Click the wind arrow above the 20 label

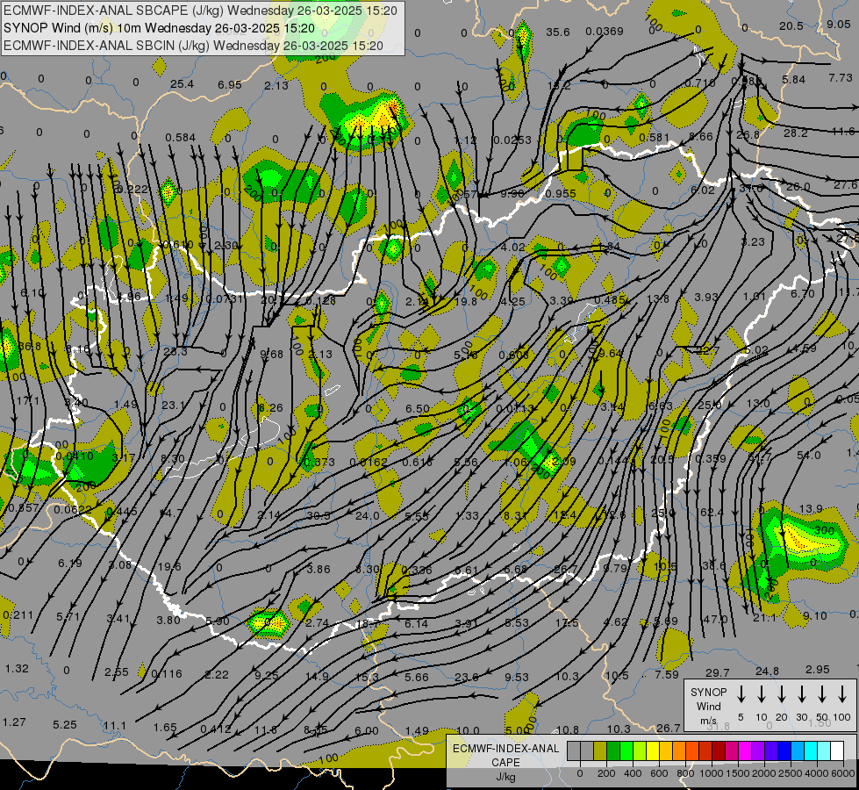coord(782,694)
